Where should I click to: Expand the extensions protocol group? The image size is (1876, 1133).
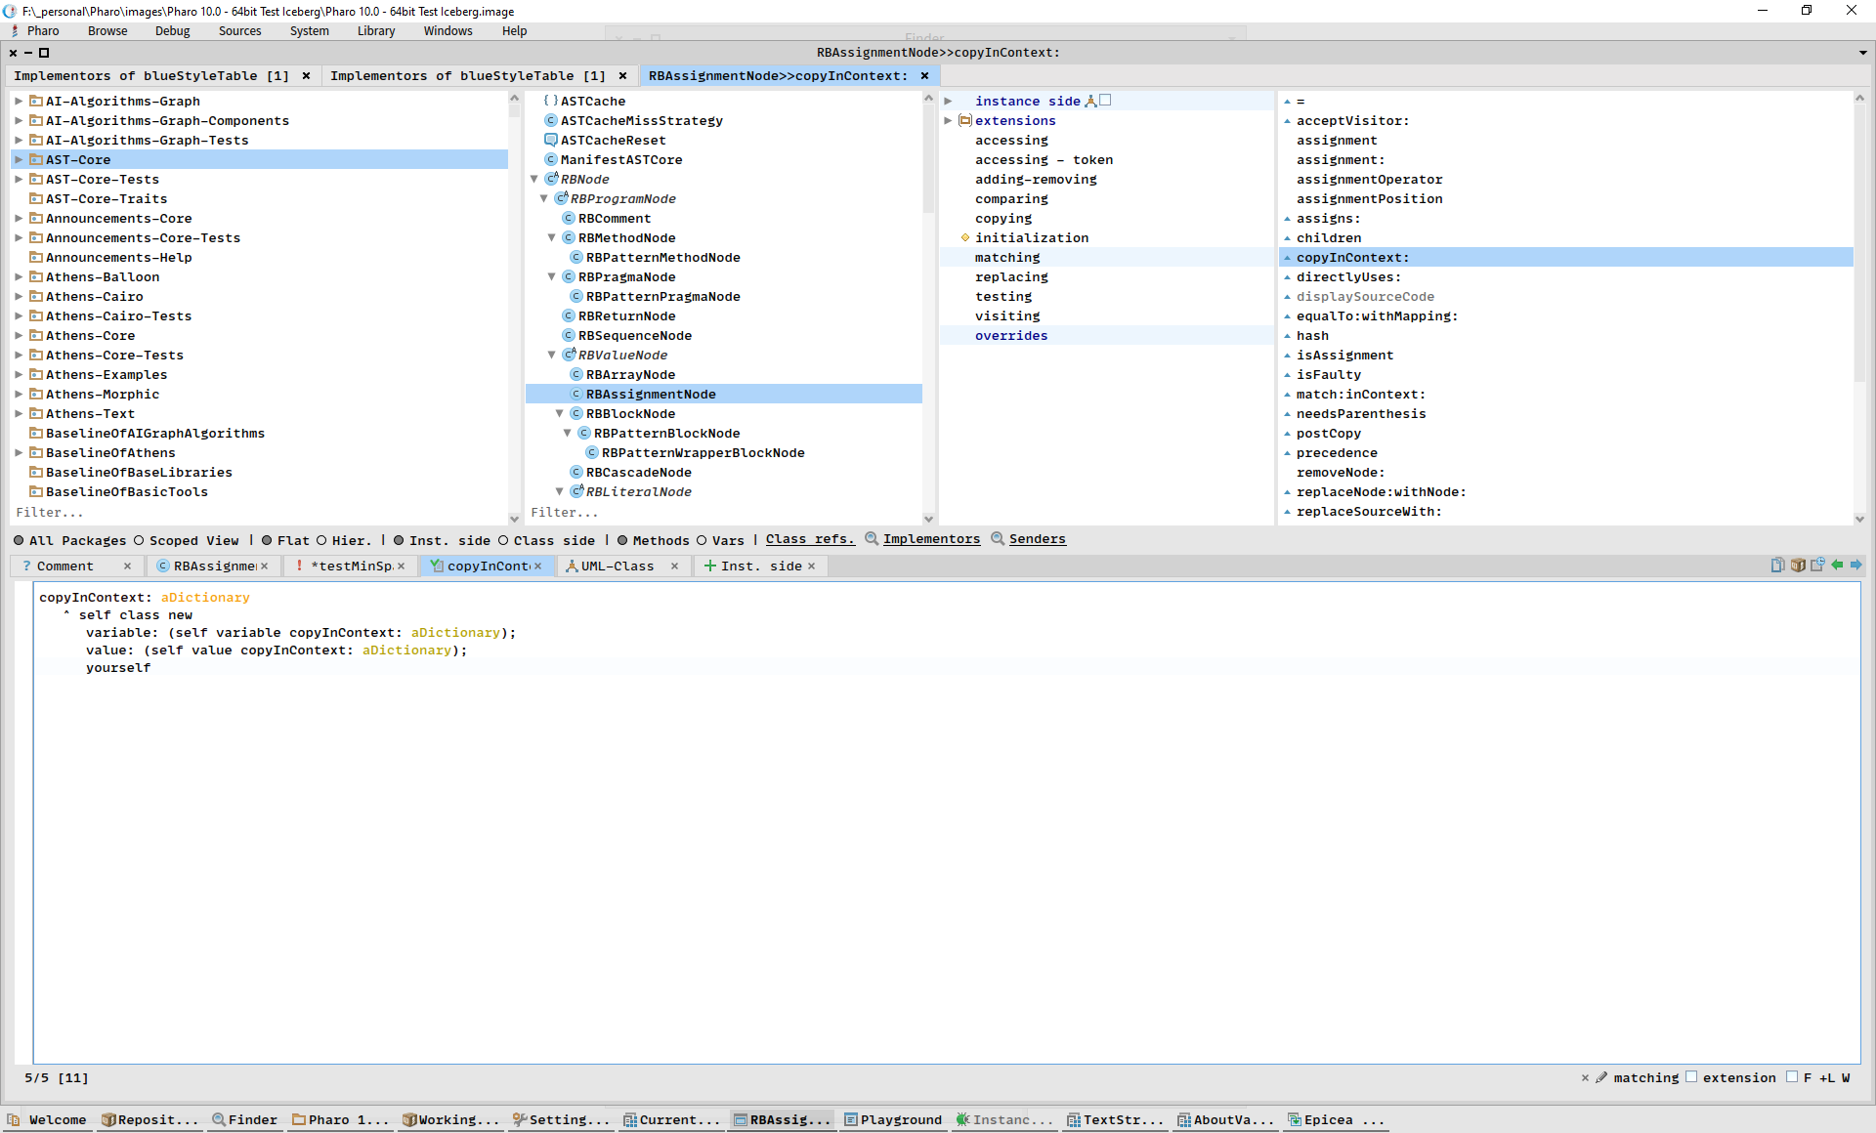[x=947, y=120]
